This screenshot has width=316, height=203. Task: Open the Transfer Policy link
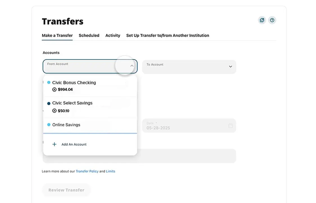(87, 171)
